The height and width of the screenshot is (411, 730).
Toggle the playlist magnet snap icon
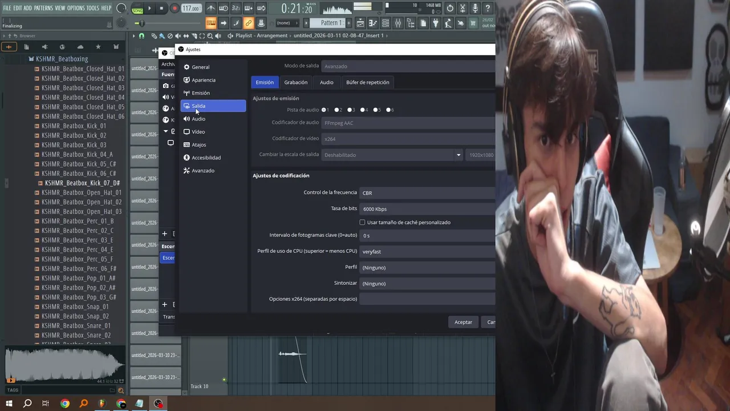point(141,36)
